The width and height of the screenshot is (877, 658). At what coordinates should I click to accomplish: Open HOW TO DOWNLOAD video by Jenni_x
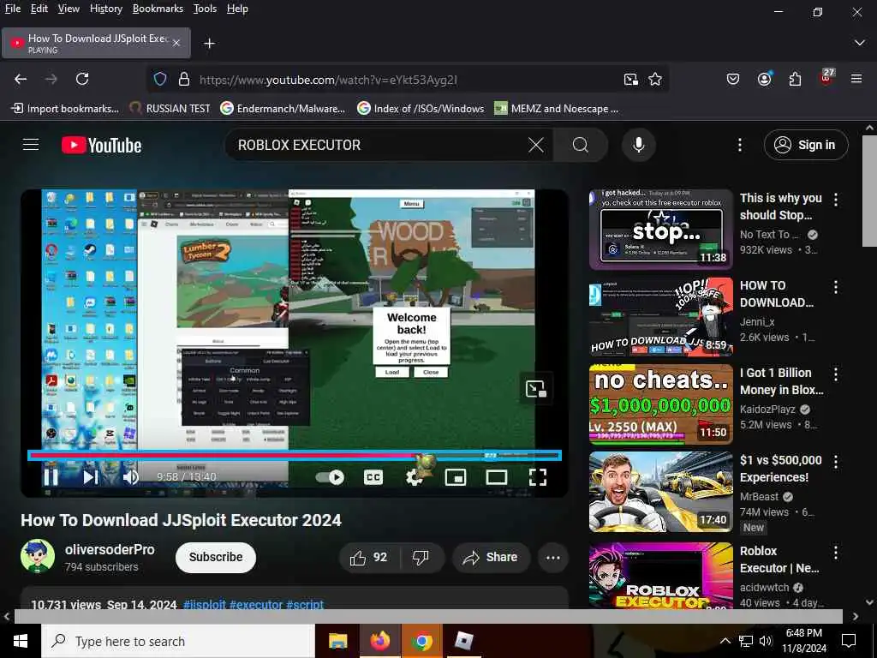(661, 317)
